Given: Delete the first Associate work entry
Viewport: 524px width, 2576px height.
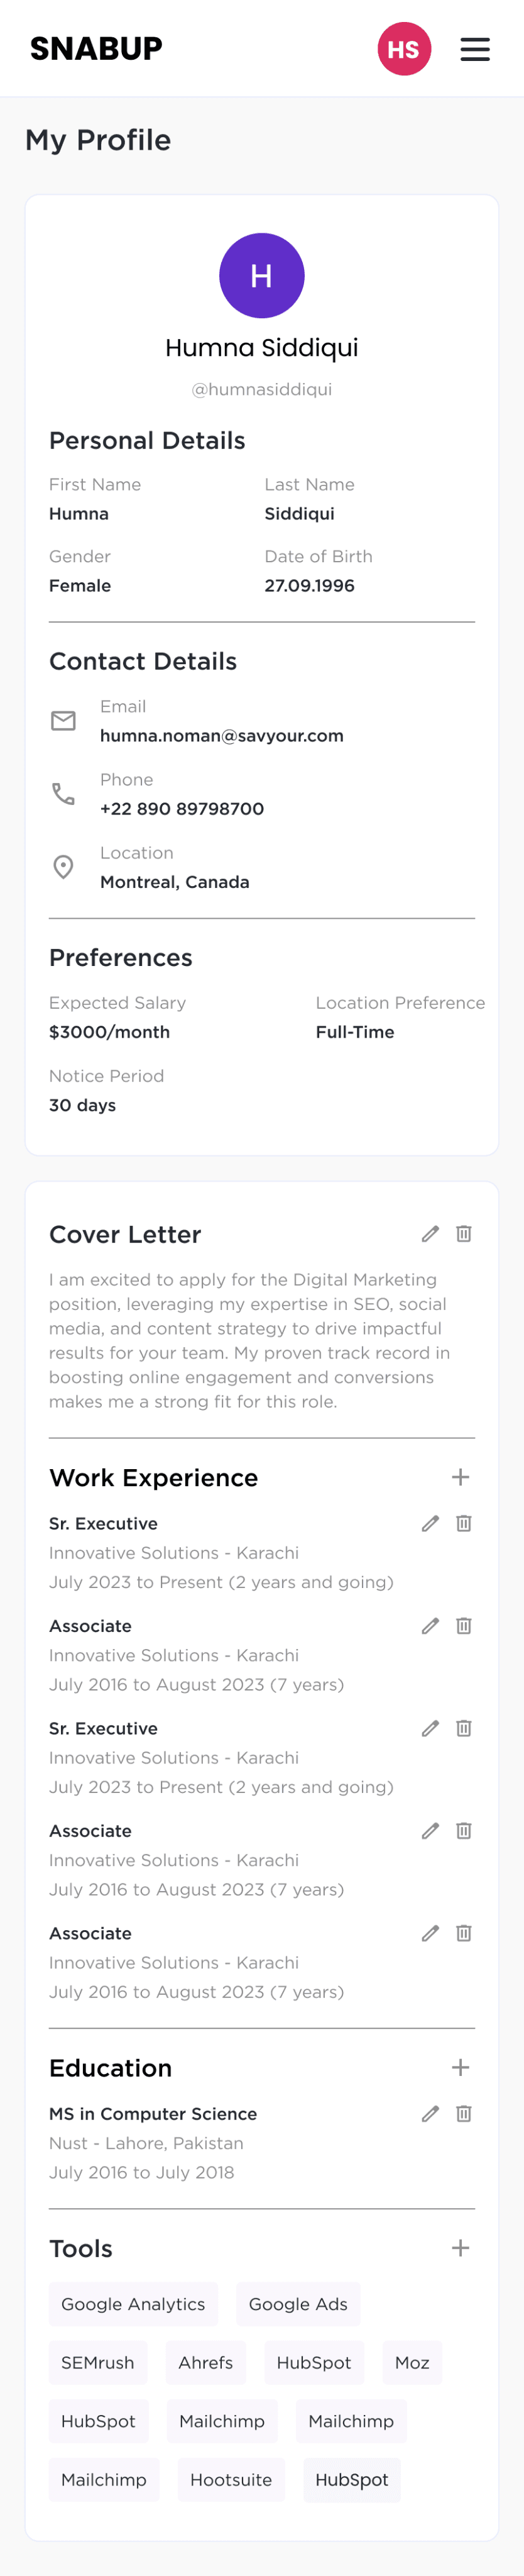Looking at the screenshot, I should pos(464,1626).
